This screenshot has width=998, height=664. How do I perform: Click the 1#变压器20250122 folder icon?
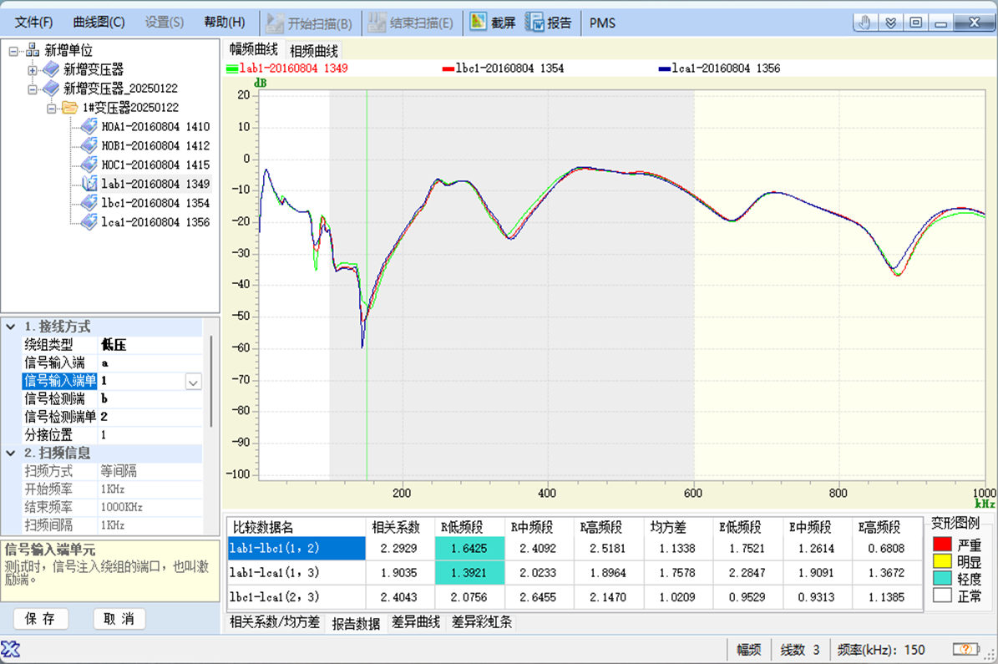(x=70, y=108)
